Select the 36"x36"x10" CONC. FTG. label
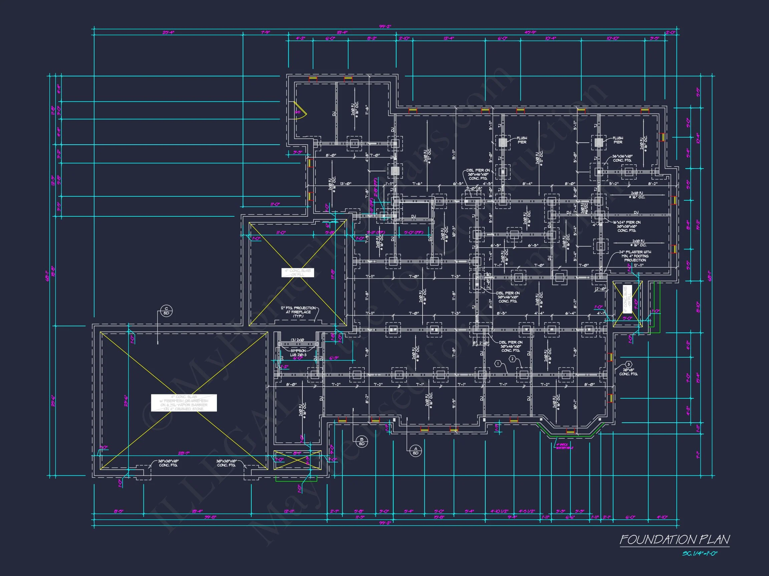This screenshot has width=769, height=576. 622,158
